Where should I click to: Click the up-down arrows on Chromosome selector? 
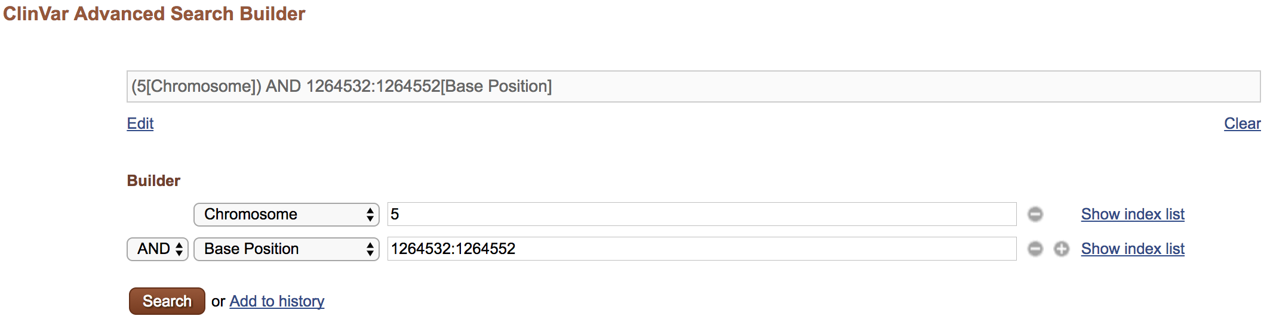370,215
